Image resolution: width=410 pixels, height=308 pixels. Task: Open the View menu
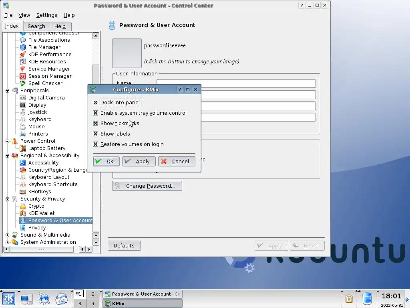coord(24,15)
